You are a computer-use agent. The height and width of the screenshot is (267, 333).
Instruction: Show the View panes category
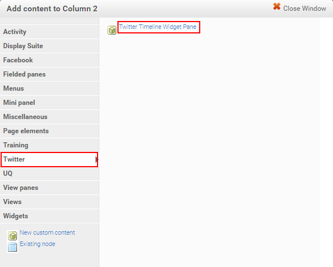(49, 188)
